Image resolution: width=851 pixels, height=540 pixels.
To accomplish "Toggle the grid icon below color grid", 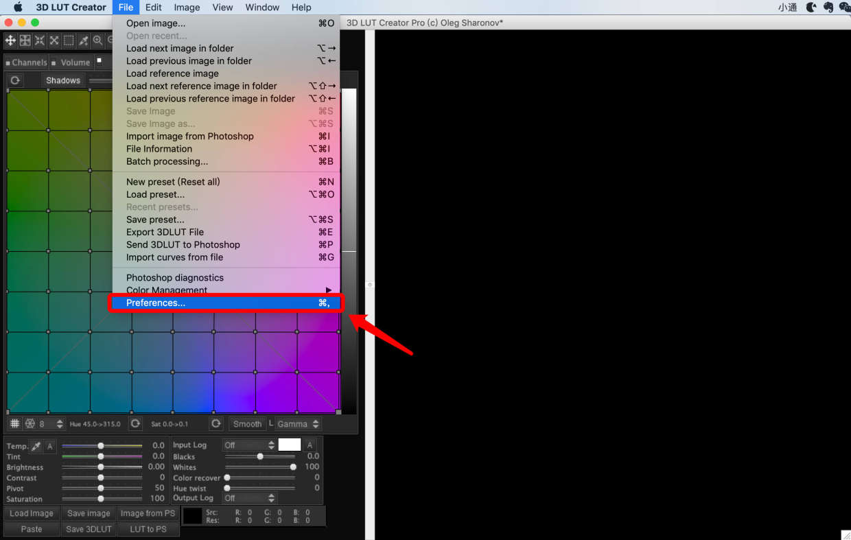I will (14, 424).
